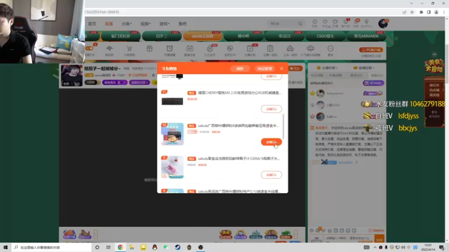Screen dimensions: 449x252
Task: Click the browser bookmark star icon
Action: click(x=412, y=12)
